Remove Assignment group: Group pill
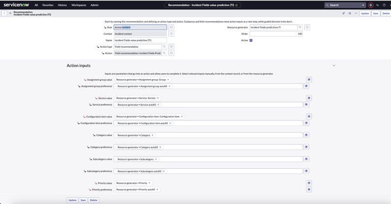The height and width of the screenshot is (204, 391). click(x=168, y=79)
